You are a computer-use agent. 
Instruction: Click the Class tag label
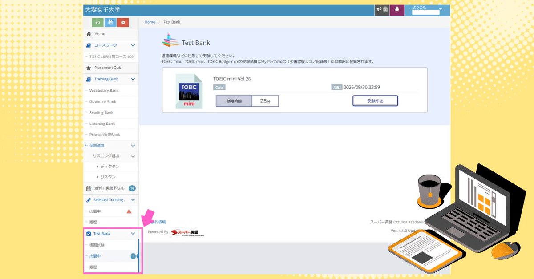pos(219,88)
